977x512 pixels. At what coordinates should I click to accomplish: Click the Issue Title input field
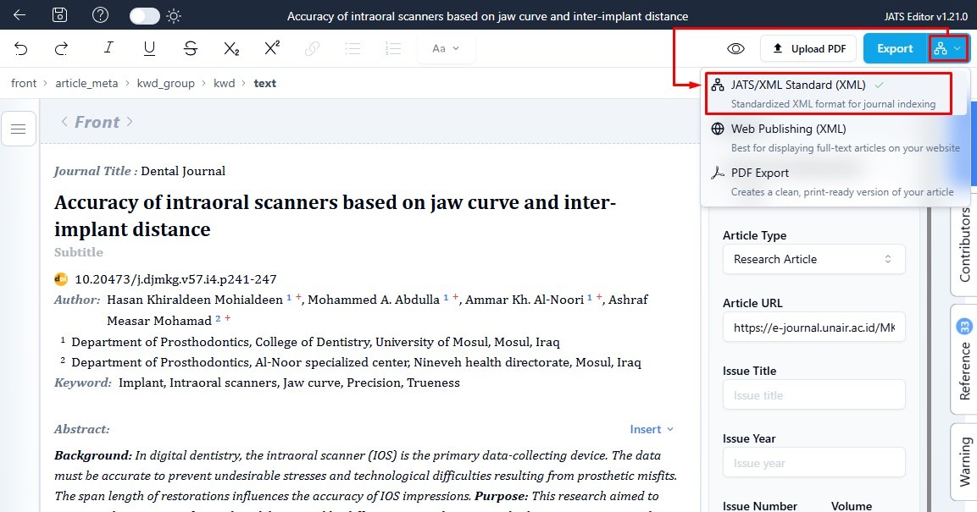pos(813,395)
